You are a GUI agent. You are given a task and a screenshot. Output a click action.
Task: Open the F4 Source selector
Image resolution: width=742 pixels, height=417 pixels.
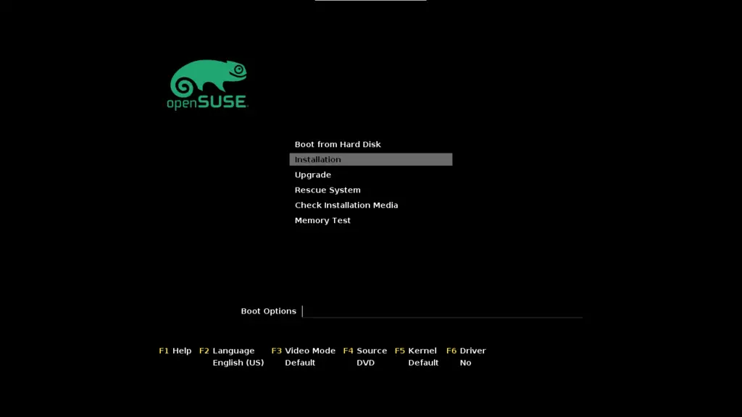(365, 350)
